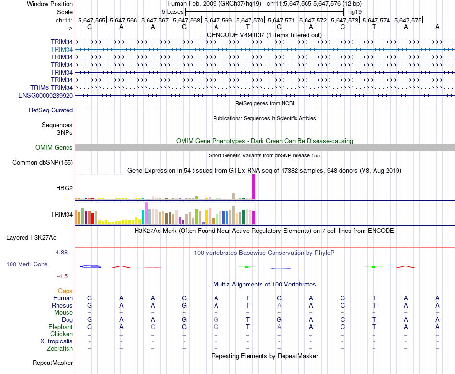Click 'Publications: Sequences in Scientific Articles' title
455x374 pixels.
click(x=264, y=118)
